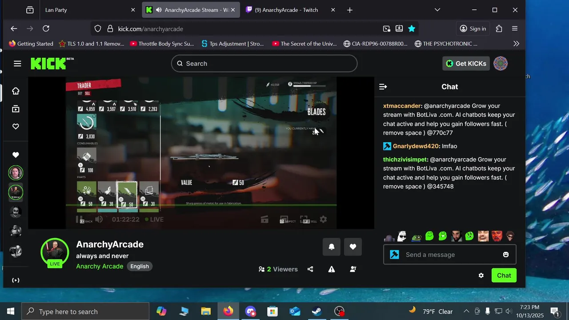This screenshot has width=569, height=320.
Task: Click username thichzivisimpet in chat
Action: 405,159
